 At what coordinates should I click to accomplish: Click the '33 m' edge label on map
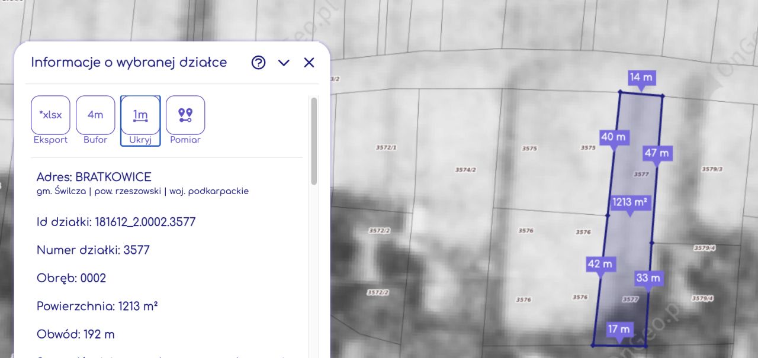[x=648, y=278]
